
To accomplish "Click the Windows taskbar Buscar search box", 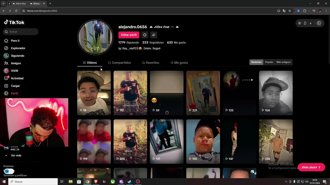I will 33,182.
